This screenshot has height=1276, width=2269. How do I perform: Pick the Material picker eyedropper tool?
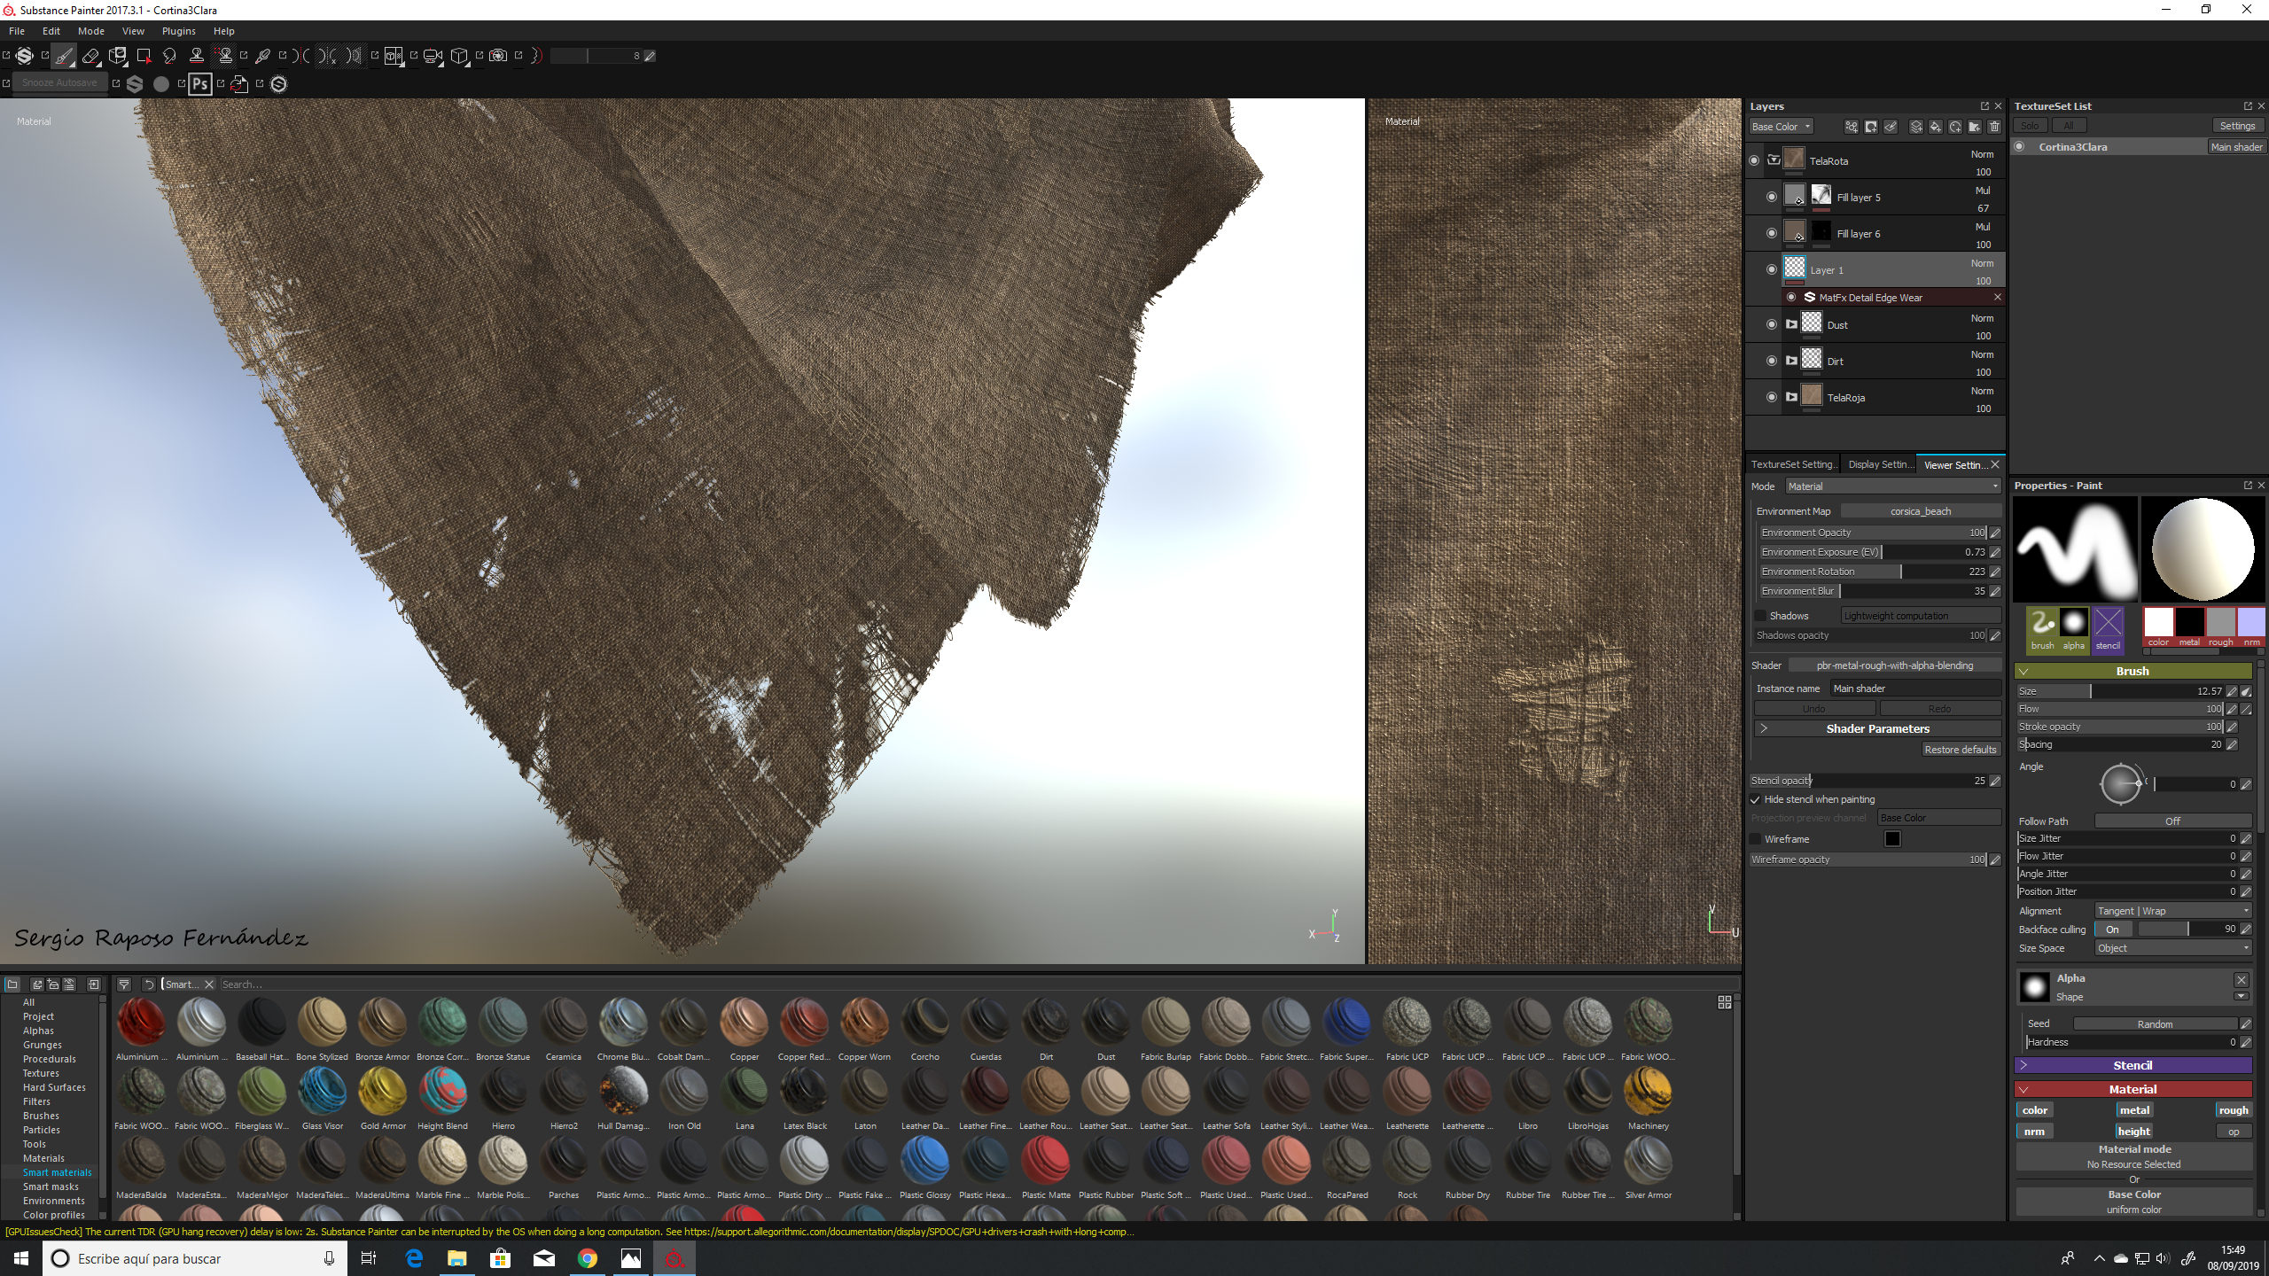pos(262,56)
